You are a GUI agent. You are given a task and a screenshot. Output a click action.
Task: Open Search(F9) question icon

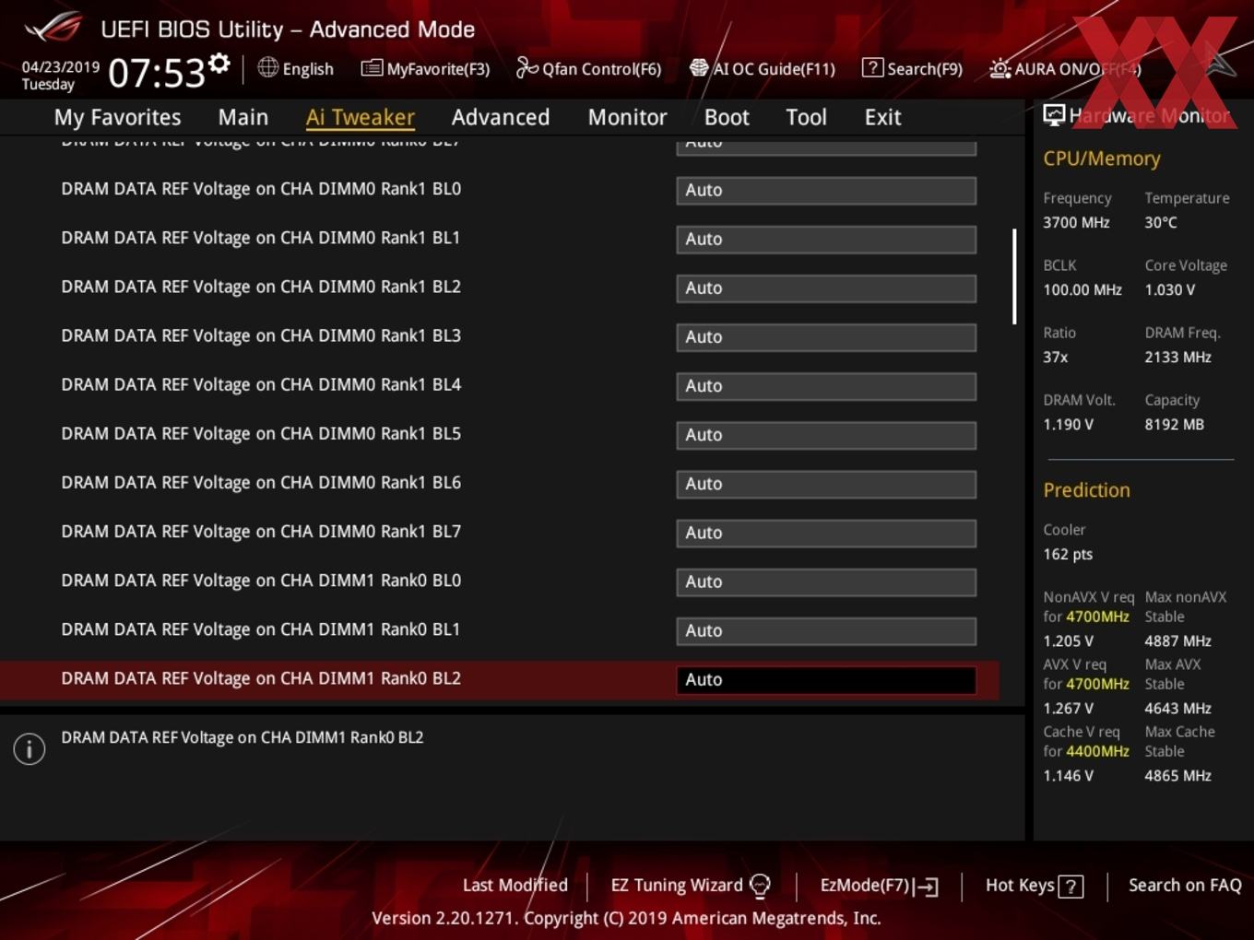tap(871, 67)
